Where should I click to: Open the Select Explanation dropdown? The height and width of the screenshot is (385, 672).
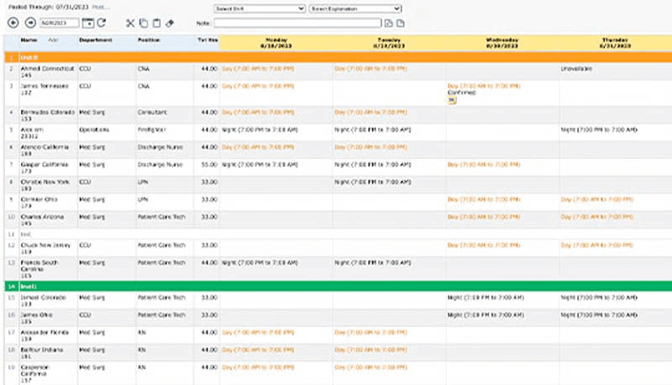355,8
